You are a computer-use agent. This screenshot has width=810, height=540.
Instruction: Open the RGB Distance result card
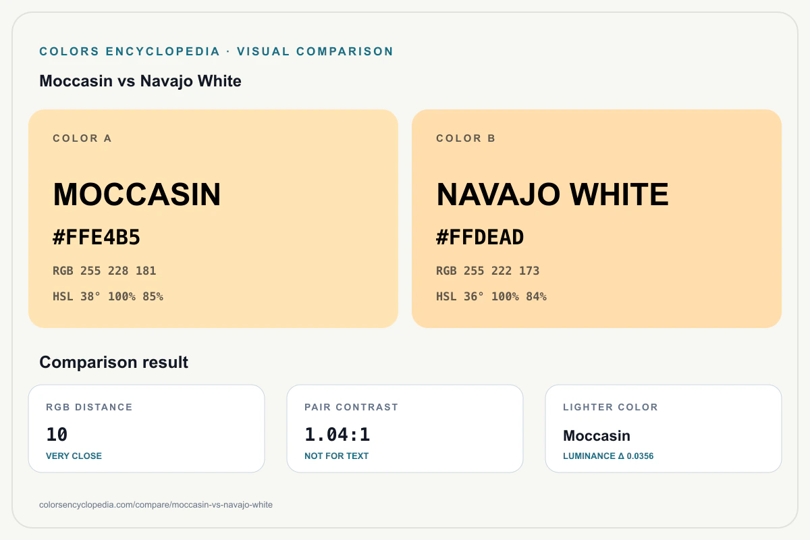point(146,429)
